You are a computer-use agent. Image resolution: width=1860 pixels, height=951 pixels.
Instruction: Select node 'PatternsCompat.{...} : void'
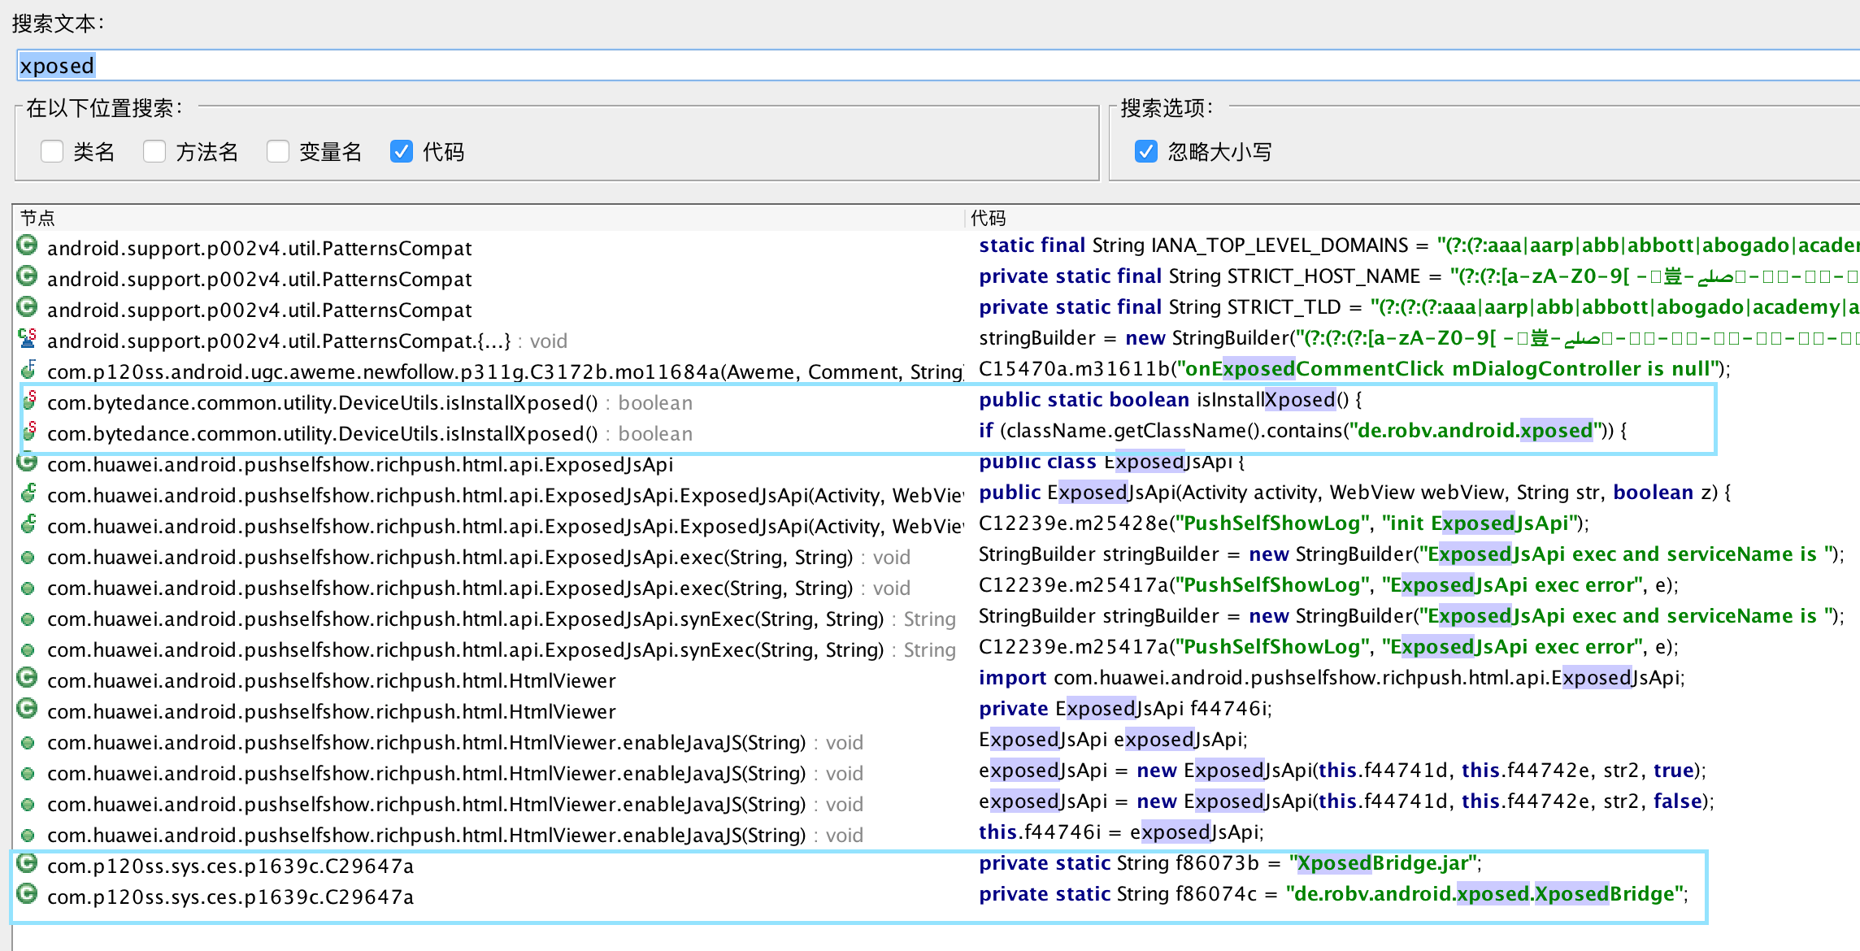tap(307, 341)
